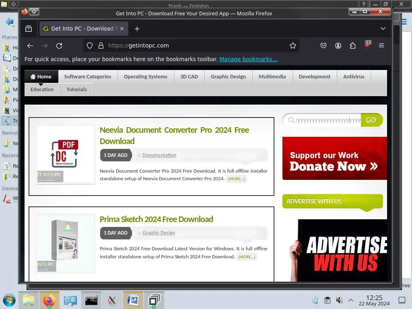
Task: Open the Start menu orb
Action: coord(9,300)
